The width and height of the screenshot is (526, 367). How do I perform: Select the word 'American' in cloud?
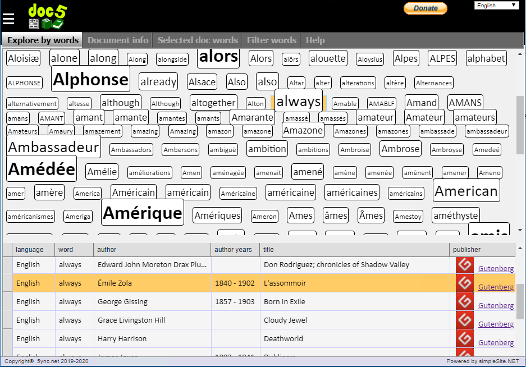(466, 191)
